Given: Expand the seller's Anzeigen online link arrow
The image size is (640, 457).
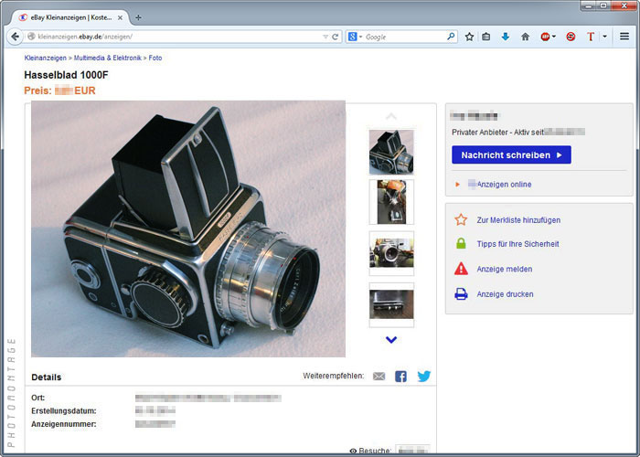Looking at the screenshot, I should (x=457, y=185).
